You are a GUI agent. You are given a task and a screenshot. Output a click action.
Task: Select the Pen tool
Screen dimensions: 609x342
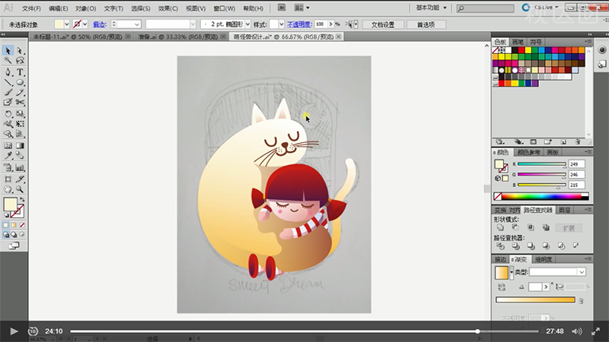click(x=8, y=72)
